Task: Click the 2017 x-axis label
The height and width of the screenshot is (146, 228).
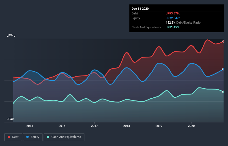Action: pyautogui.click(x=94, y=126)
